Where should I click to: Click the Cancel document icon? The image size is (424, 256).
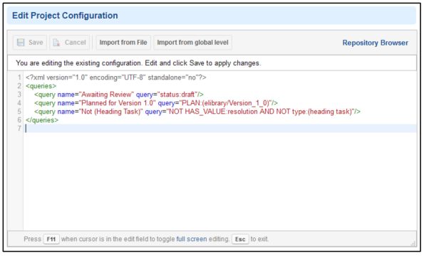click(x=56, y=43)
